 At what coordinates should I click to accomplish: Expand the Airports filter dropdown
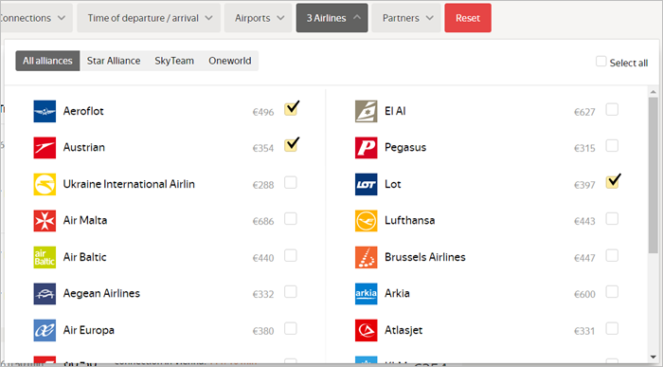[259, 18]
